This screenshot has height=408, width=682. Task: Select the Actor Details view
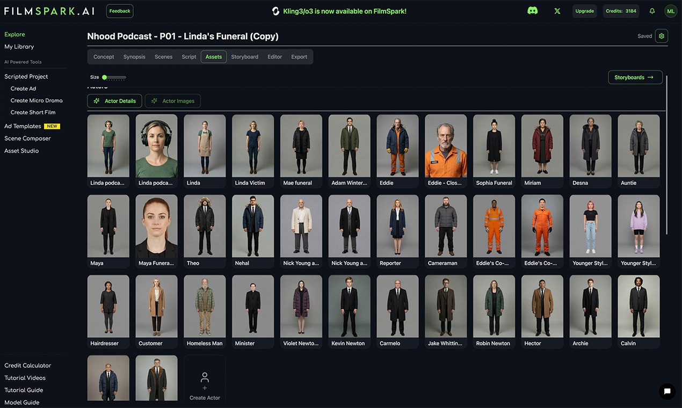point(114,100)
